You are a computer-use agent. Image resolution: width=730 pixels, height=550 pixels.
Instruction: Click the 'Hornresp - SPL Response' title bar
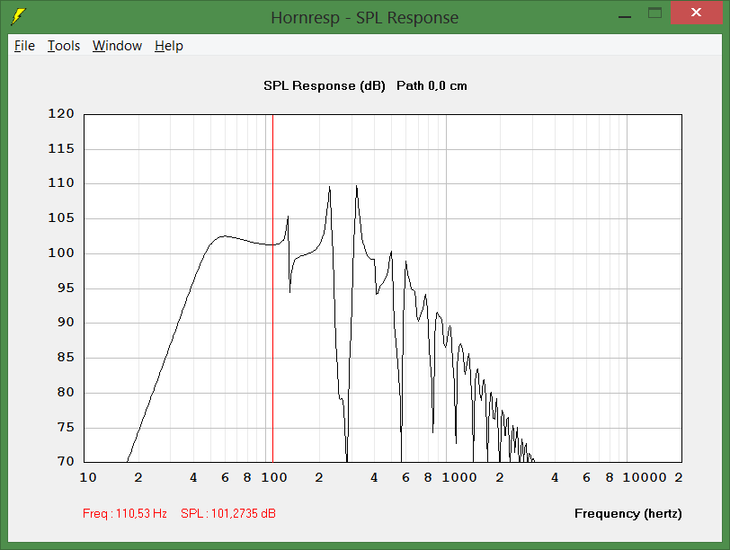click(x=364, y=17)
